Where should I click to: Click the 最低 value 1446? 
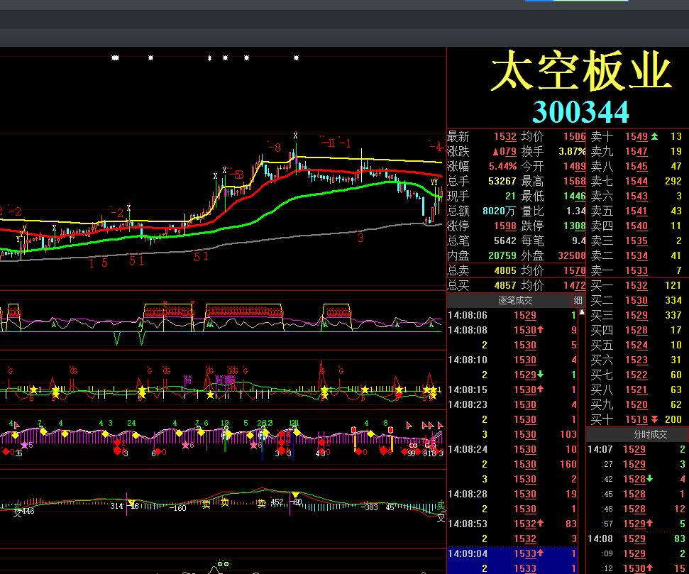coord(574,196)
